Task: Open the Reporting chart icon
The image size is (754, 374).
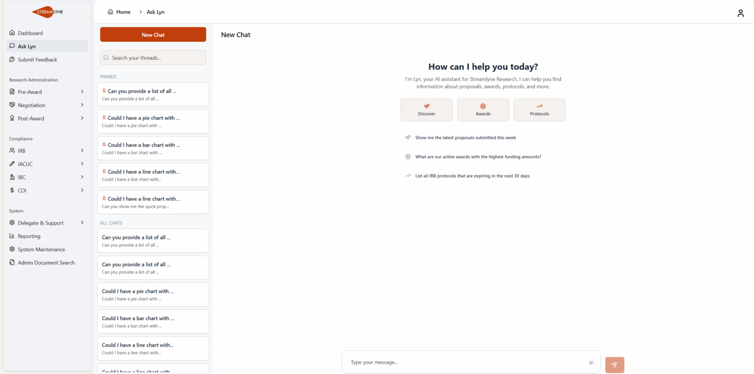Action: [12, 236]
